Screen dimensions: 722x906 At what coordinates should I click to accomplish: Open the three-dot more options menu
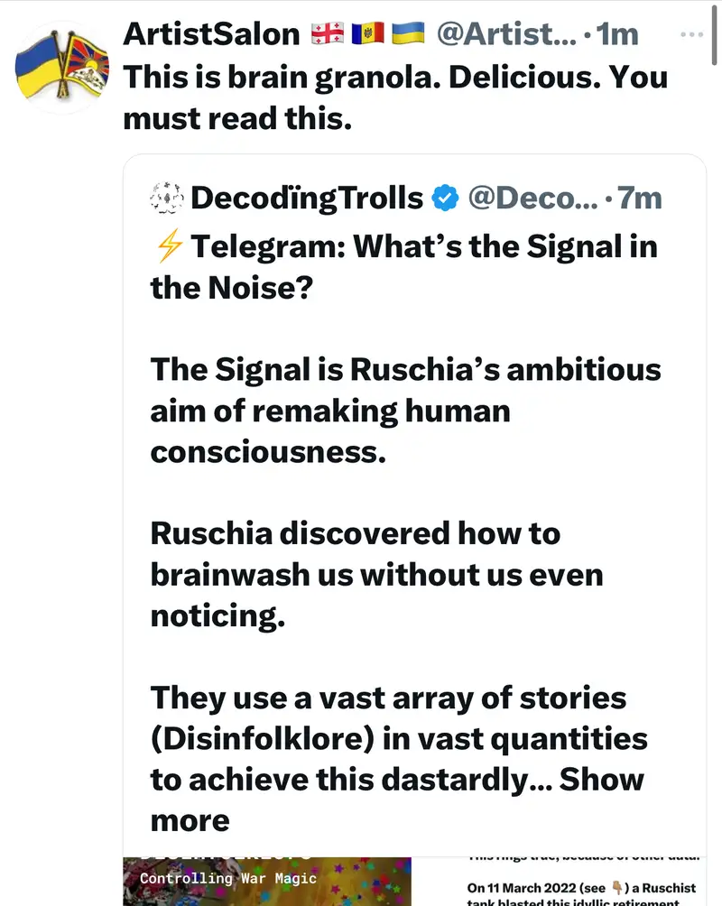tap(691, 34)
